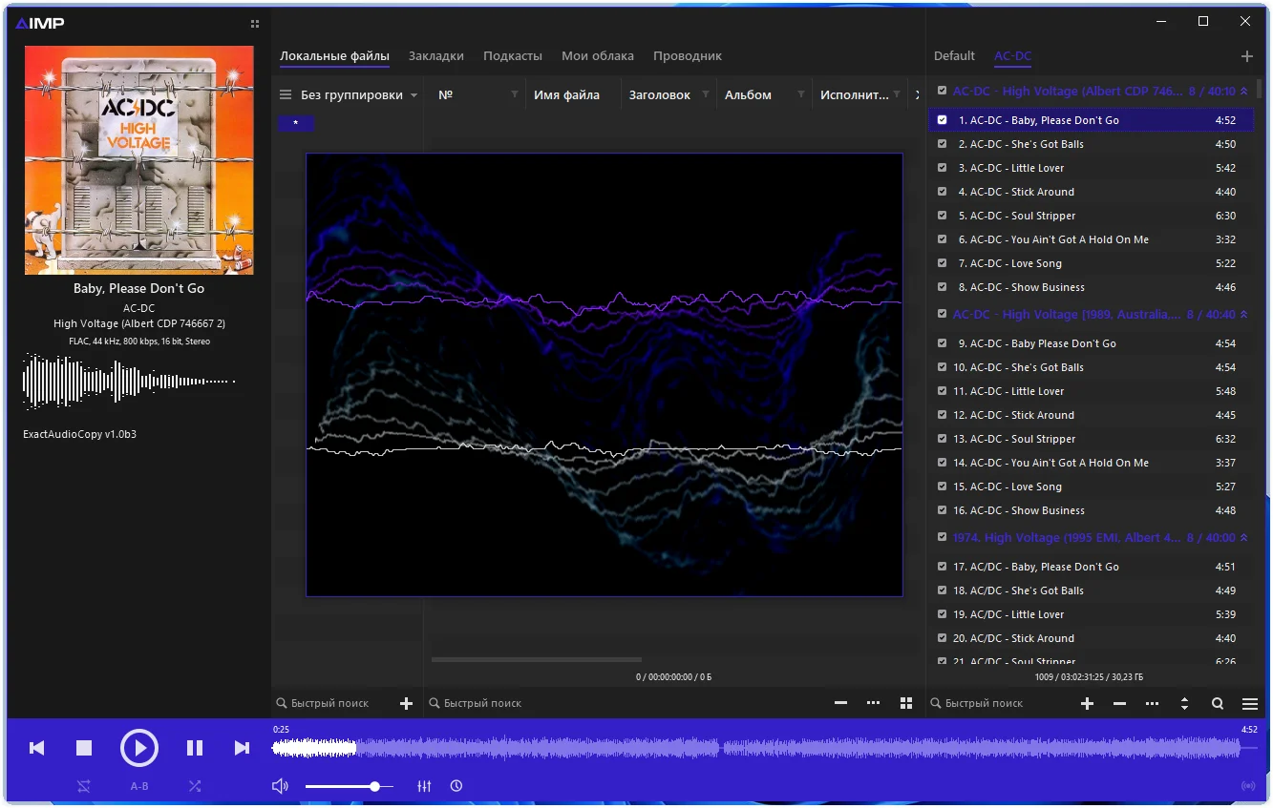Screen dimensions: 1273x808
Task: Skip to next track
Action: (242, 748)
